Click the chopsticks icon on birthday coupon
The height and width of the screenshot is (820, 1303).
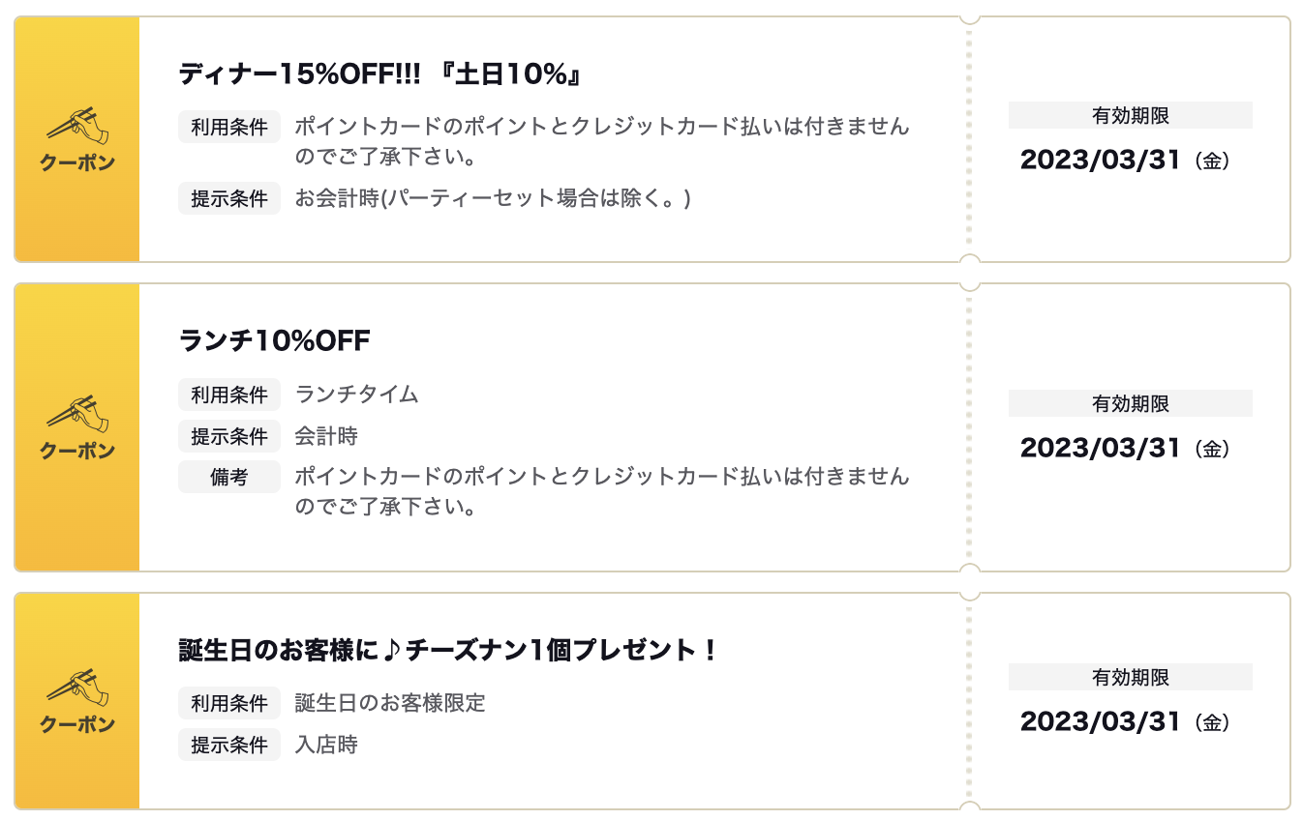point(77,687)
